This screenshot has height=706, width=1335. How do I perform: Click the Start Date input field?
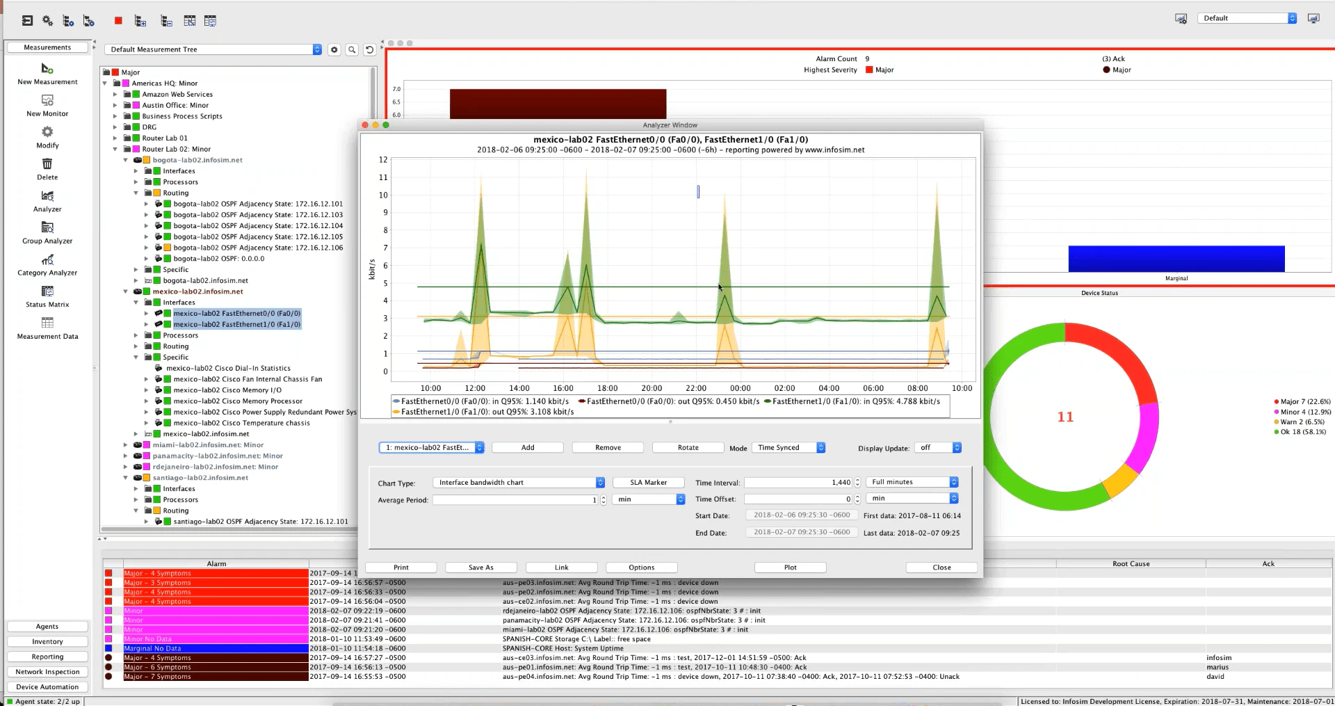(x=801, y=515)
